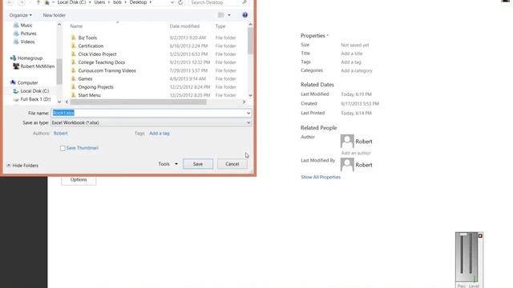Sort by Date modified column header
This screenshot has width=513, height=288.
click(184, 26)
